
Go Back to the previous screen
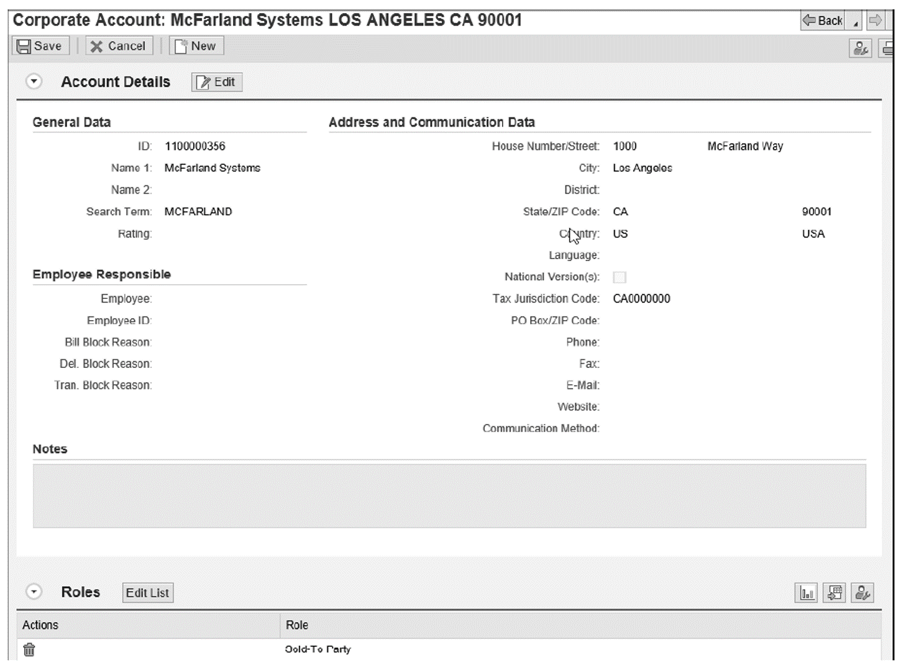(x=823, y=20)
